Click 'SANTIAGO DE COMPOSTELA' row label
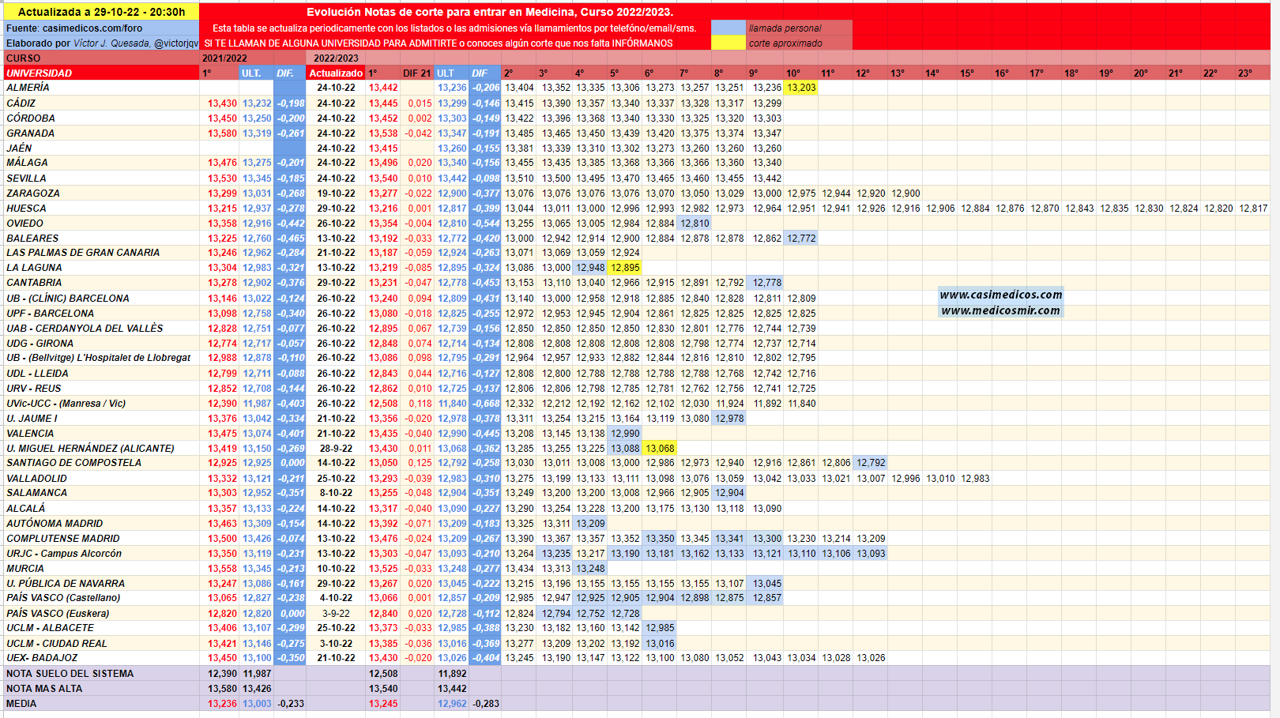Screen dimensions: 1280x718 coord(101,463)
